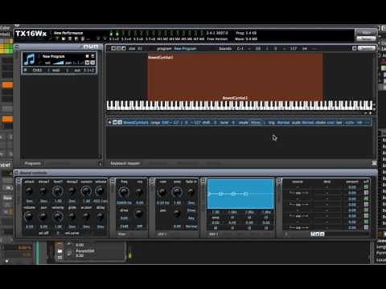The height and width of the screenshot is (289, 386).
Task: Click the corner icon of the filter section
Action: tap(113, 181)
